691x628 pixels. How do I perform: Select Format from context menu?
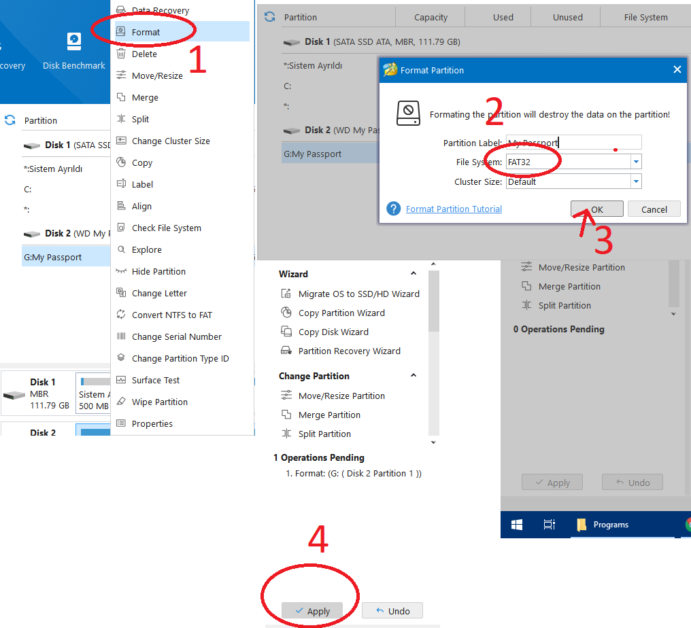[182, 32]
